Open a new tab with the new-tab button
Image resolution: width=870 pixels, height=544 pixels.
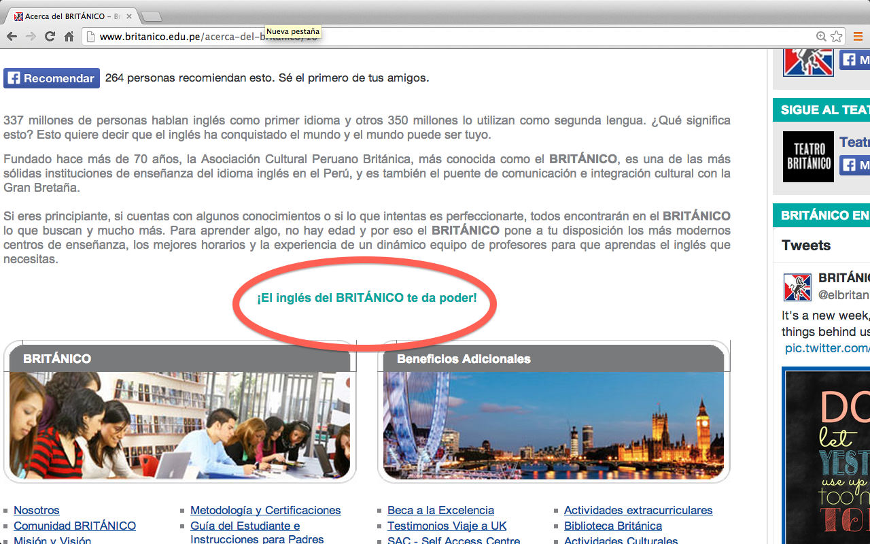[151, 16]
